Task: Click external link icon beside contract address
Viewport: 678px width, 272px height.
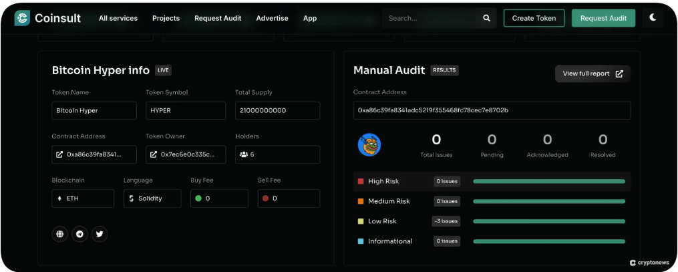Action: (59, 154)
